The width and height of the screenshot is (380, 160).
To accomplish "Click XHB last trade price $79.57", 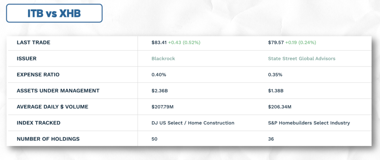I will pyautogui.click(x=276, y=43).
